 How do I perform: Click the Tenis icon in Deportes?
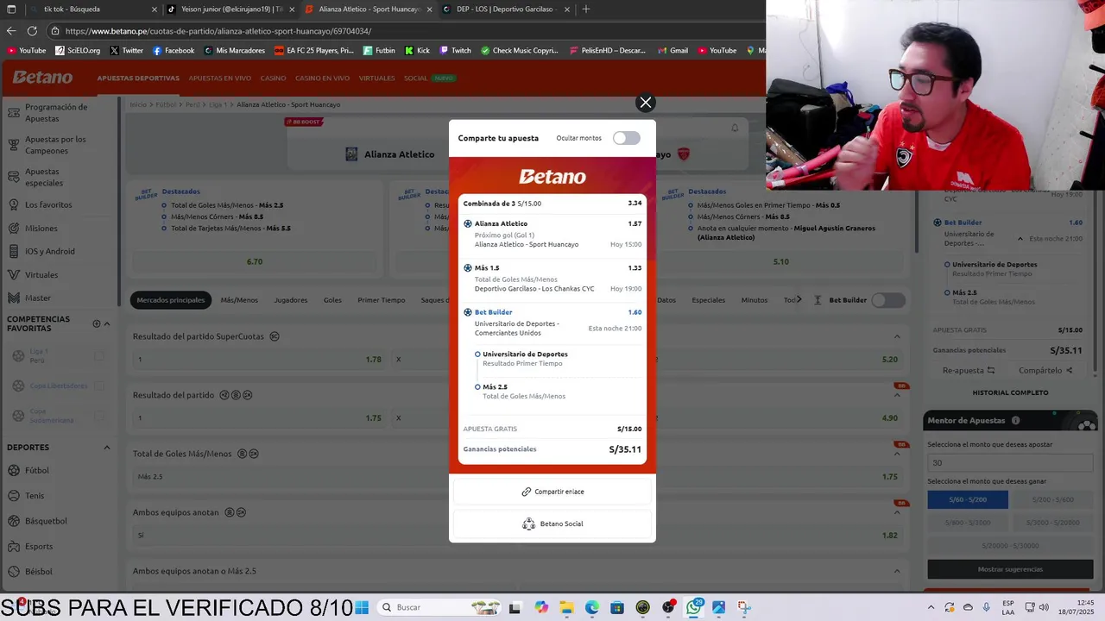(14, 496)
